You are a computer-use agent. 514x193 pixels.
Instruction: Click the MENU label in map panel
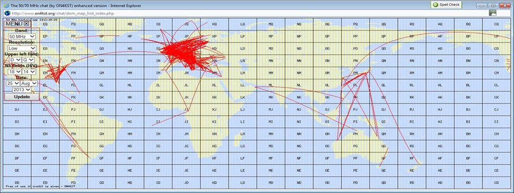(x=14, y=24)
